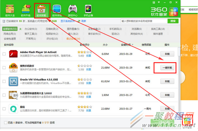Screen dimensions: 198x131
Task: Select 安装包清理 category
Action: tap(10, 39)
